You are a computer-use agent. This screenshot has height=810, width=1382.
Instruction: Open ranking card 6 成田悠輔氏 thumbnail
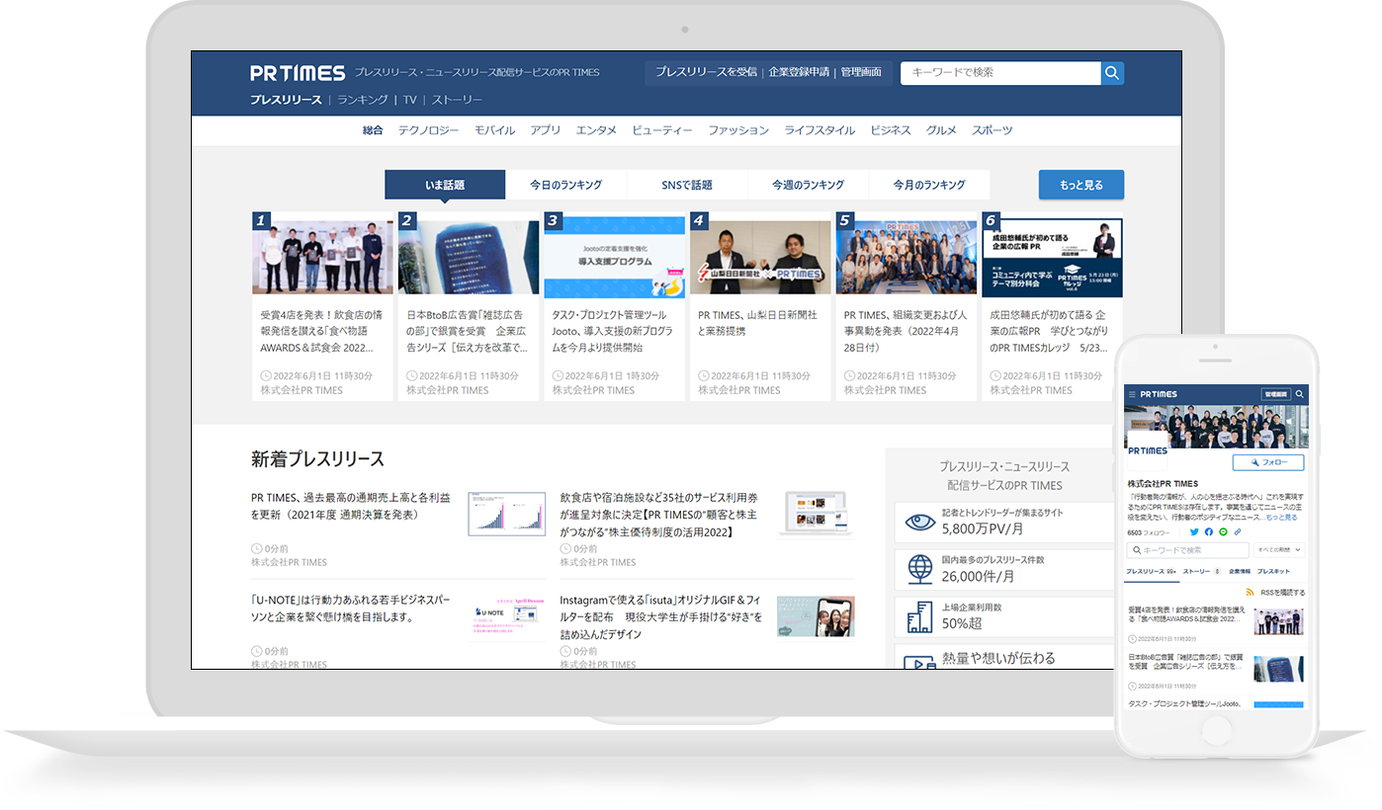point(1052,257)
